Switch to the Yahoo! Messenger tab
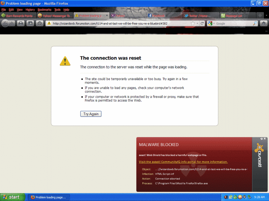Image resolution: width=269 pixels, height=201 pixels. pyautogui.click(x=55, y=15)
